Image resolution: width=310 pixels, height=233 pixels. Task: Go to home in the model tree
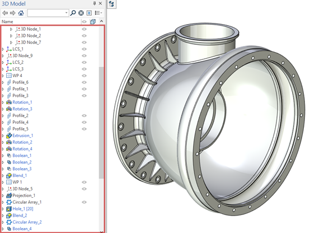click(x=21, y=13)
